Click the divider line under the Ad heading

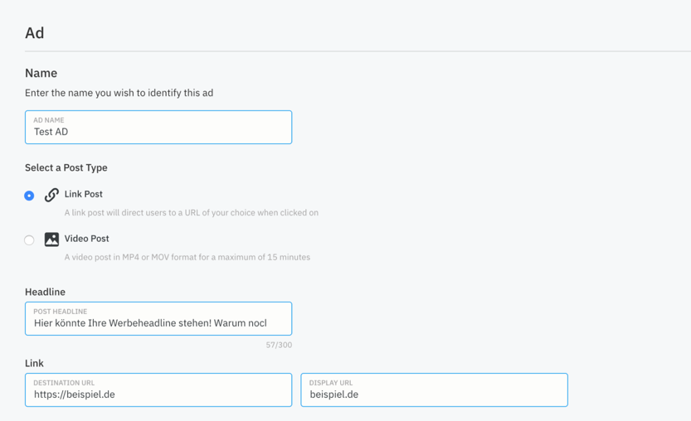coord(358,51)
